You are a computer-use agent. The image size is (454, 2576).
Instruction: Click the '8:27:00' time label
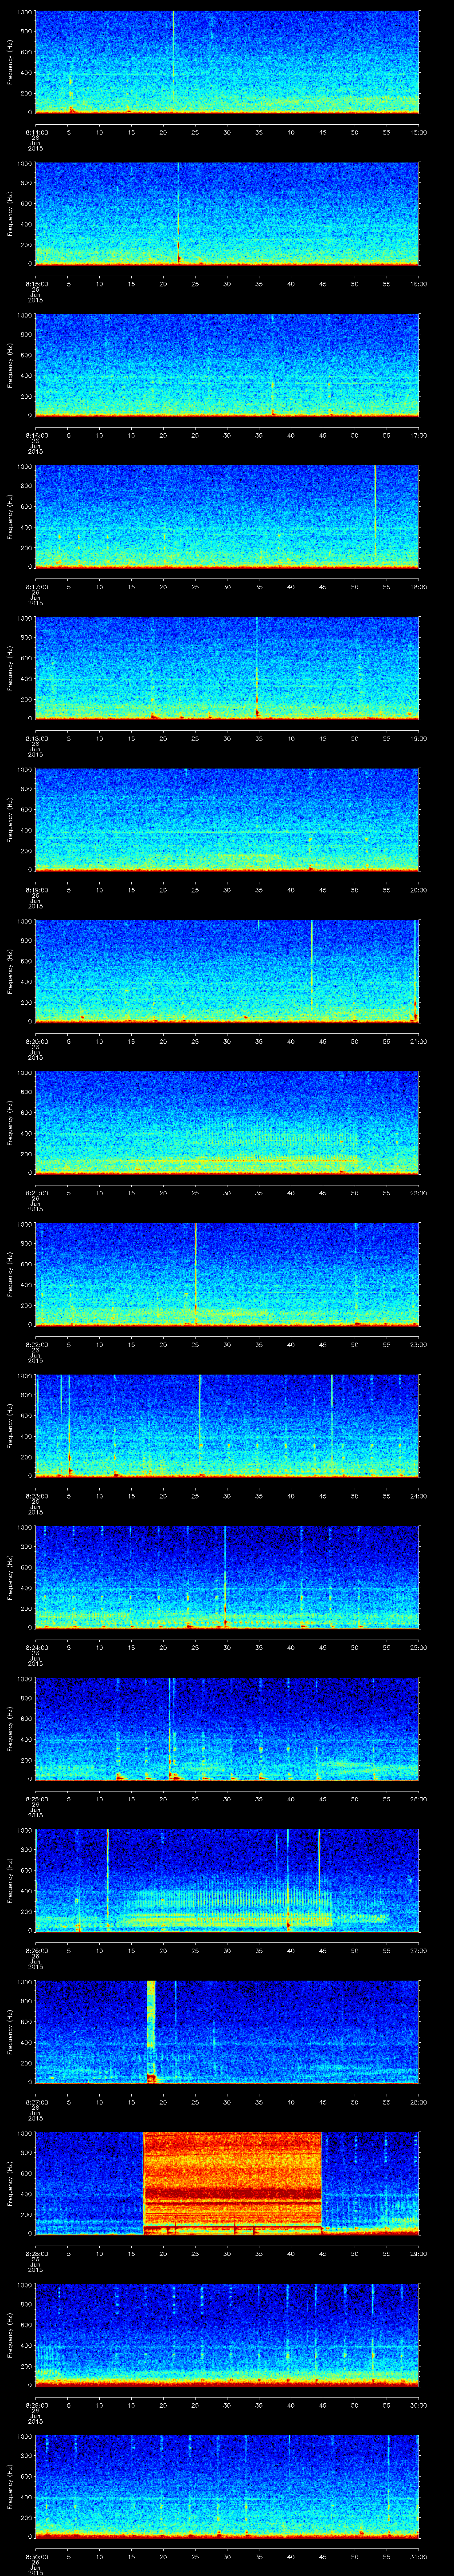(37, 2102)
